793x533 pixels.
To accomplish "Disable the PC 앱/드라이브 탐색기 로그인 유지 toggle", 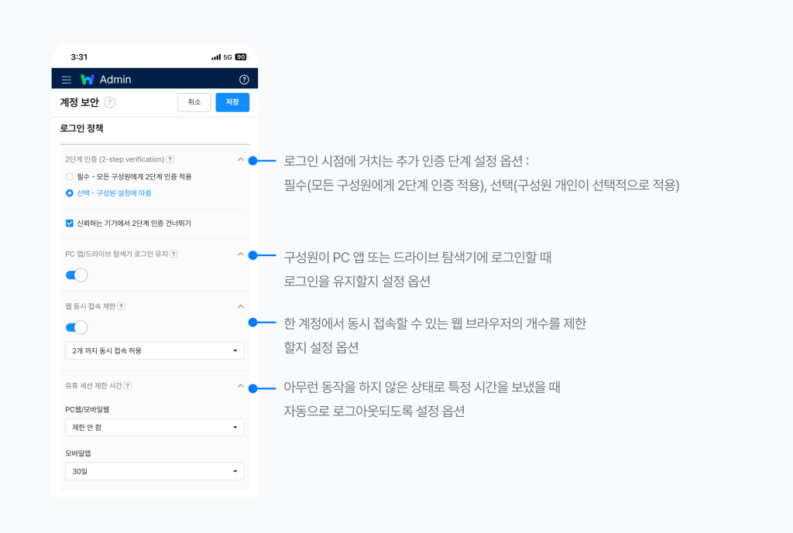I will coord(77,274).
